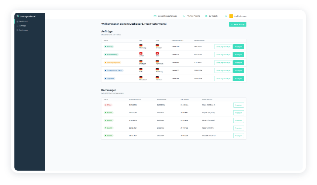
Task: Click the orange 'Sendung abgeholt' status badge
Action: click(113, 63)
